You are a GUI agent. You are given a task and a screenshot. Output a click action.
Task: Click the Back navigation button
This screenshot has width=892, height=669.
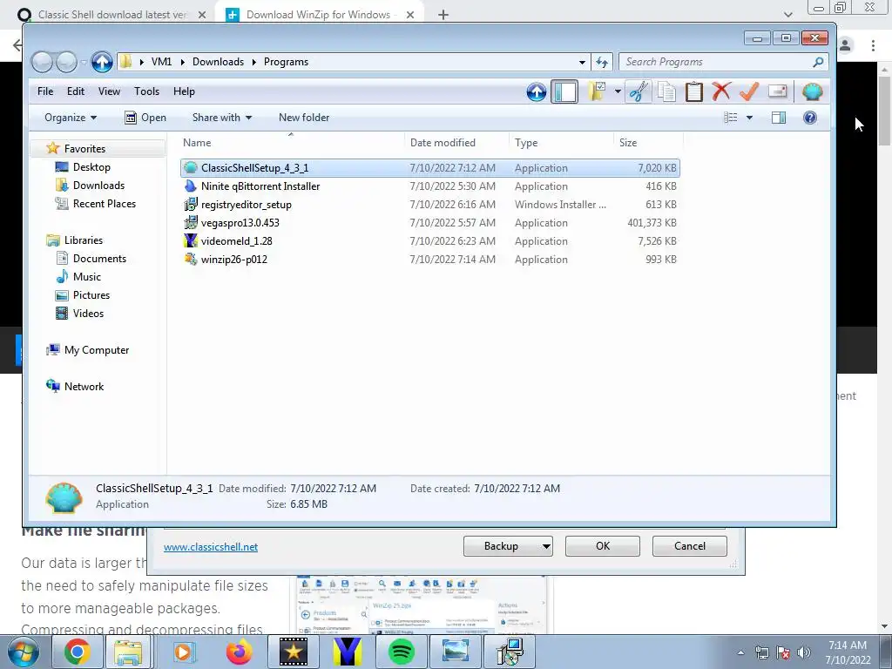pos(42,62)
